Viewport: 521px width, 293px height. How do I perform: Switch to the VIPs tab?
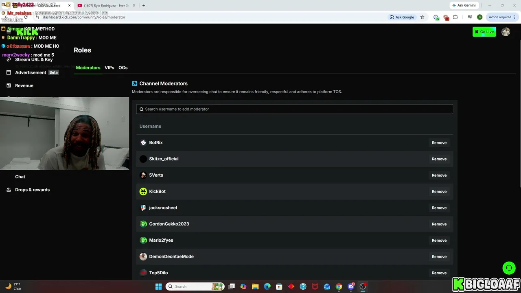tap(109, 68)
